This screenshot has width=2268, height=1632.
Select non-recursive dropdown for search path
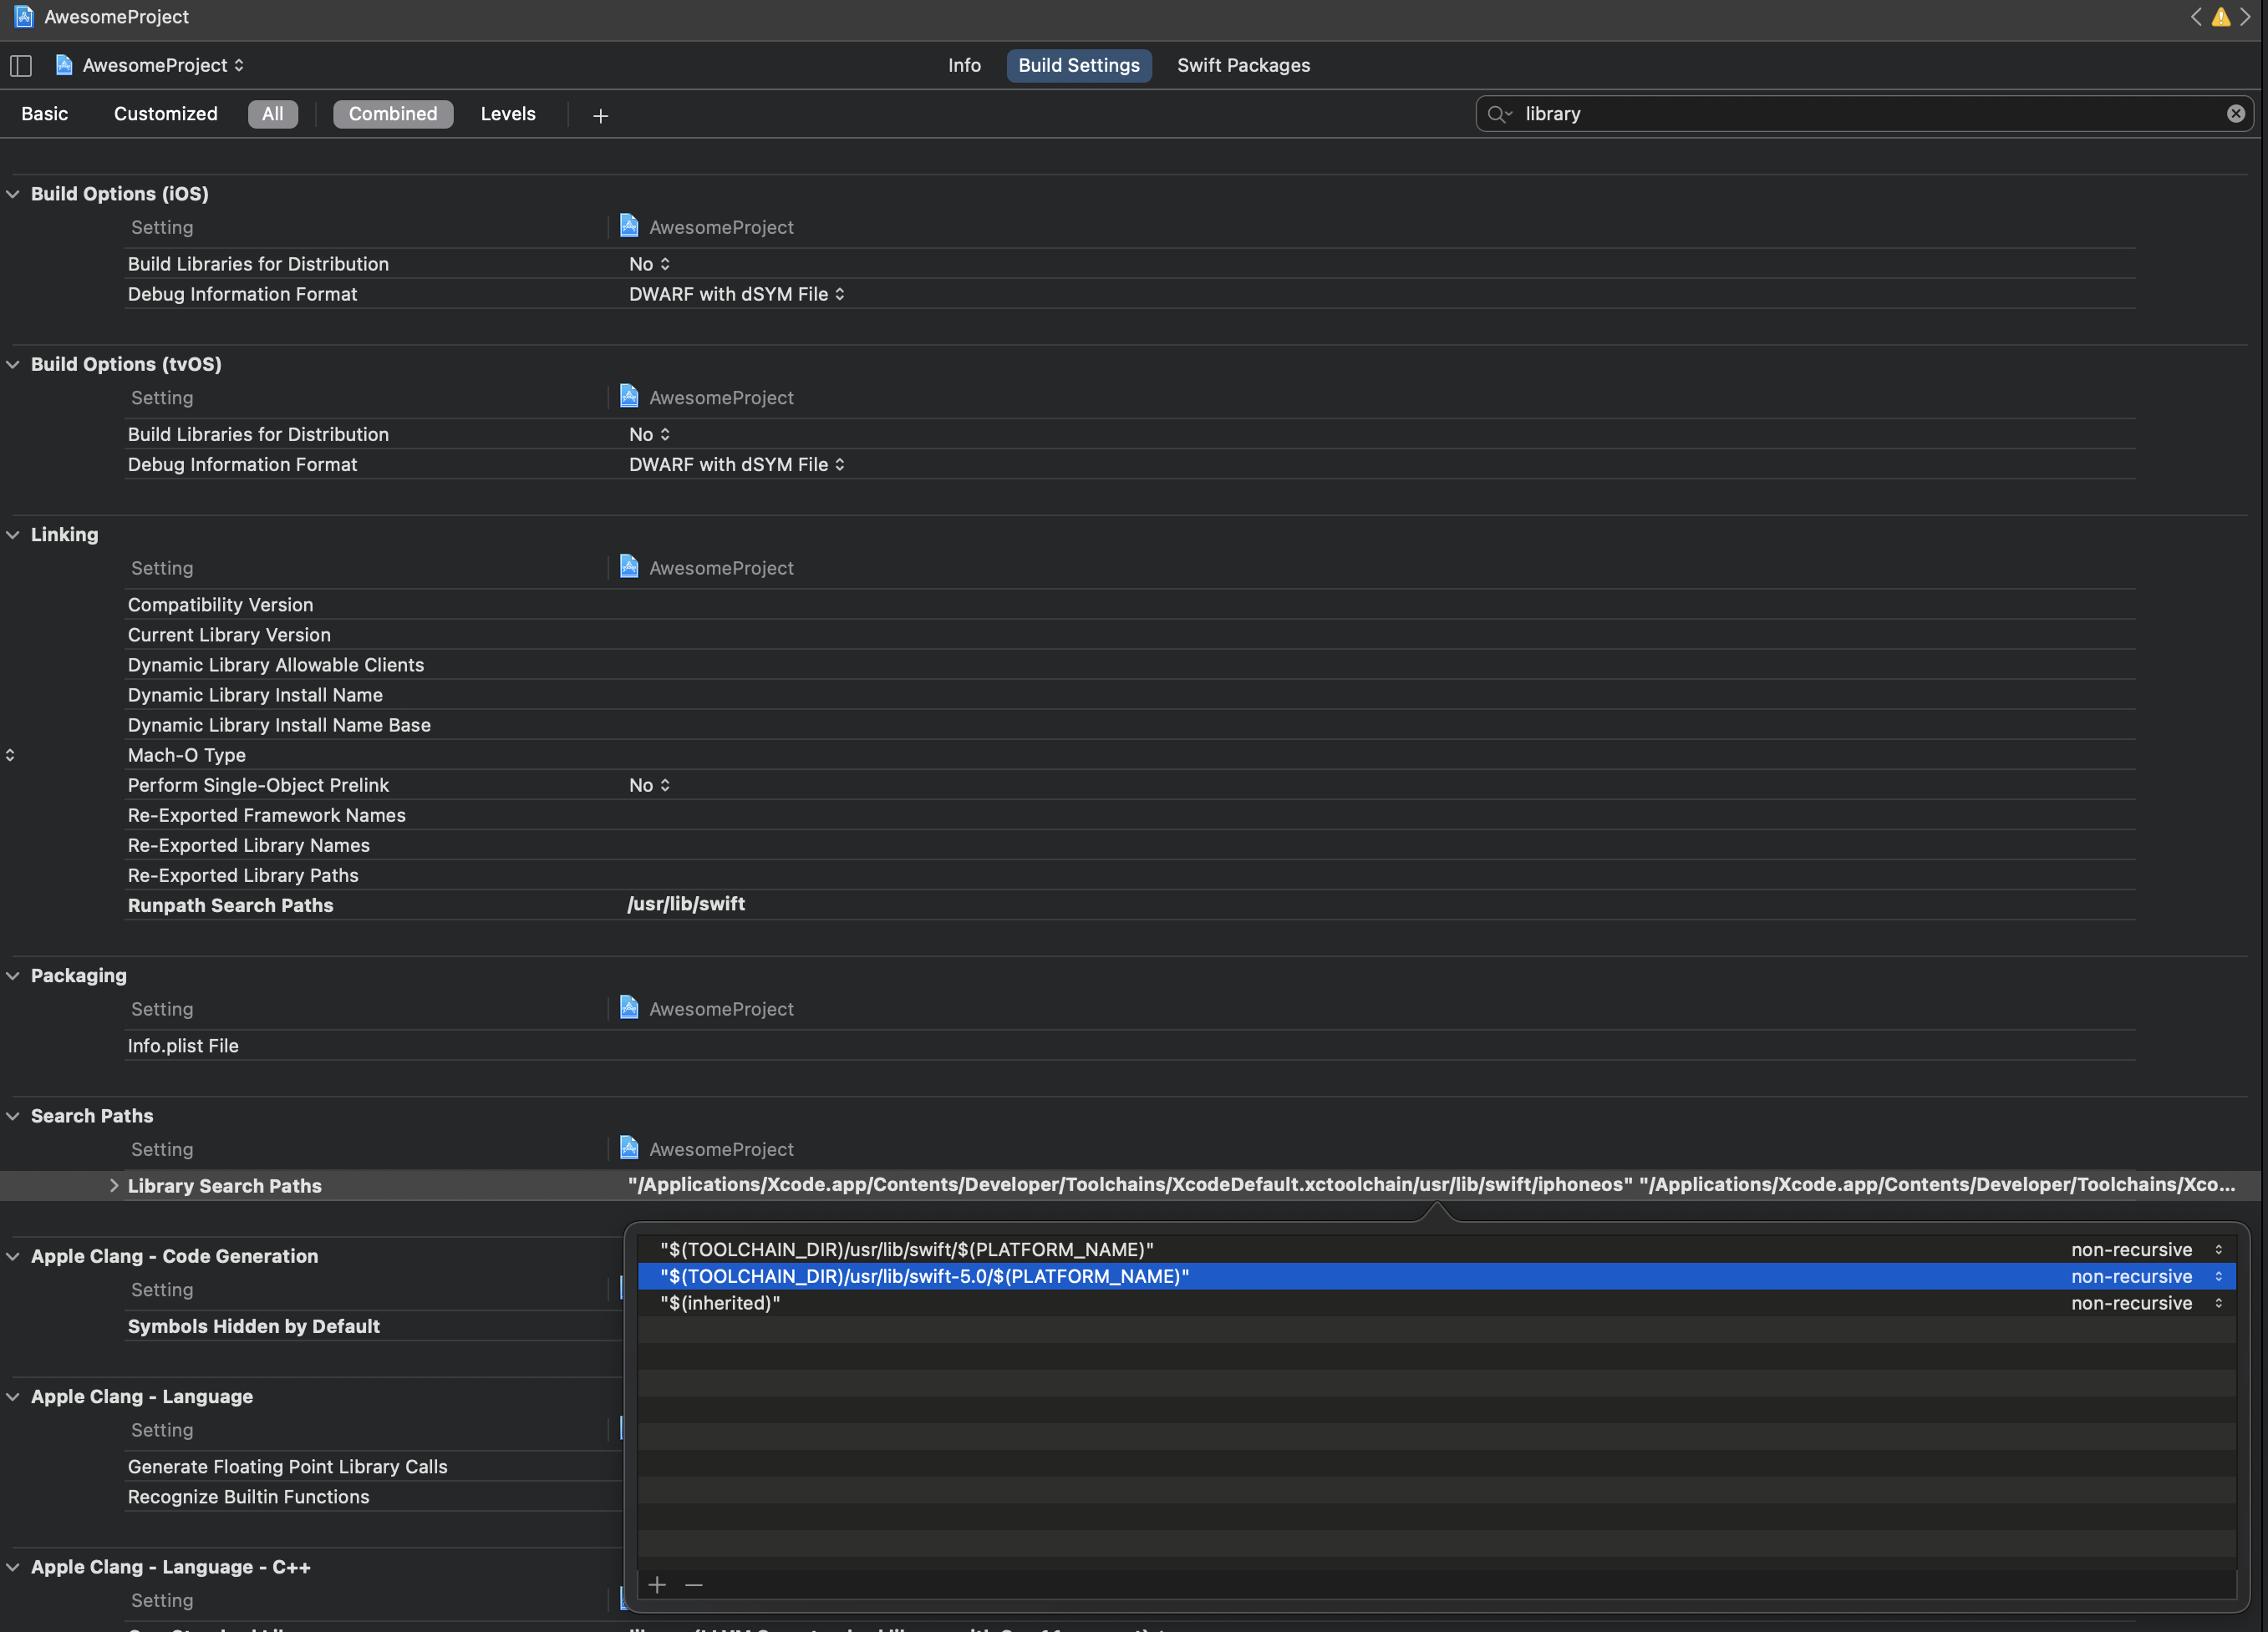pos(2215,1276)
